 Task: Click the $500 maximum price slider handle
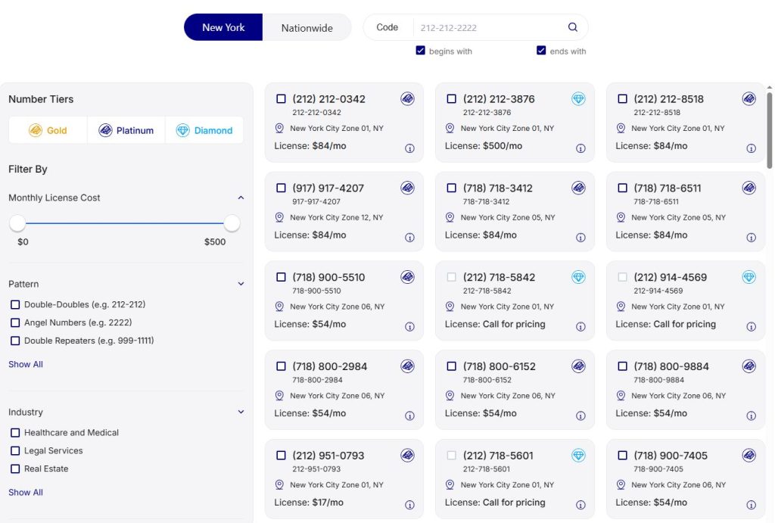pyautogui.click(x=232, y=223)
